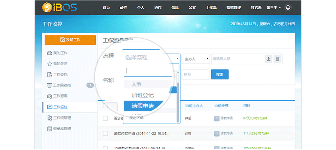Open the 张三丰 user menu

(274, 8)
